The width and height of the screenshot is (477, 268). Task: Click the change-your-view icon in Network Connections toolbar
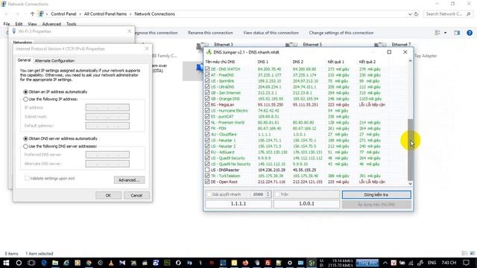click(x=437, y=33)
